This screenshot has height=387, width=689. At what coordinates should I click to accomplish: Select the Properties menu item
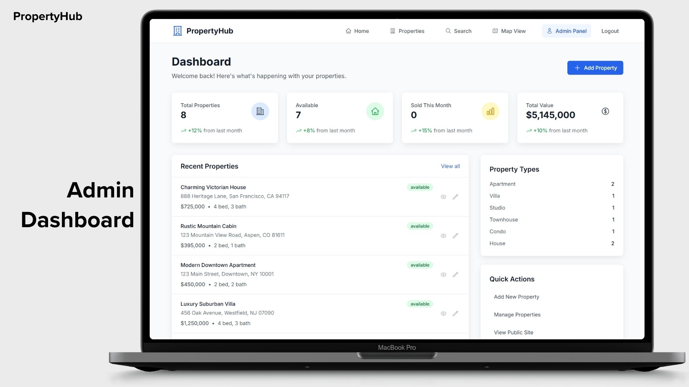coord(407,31)
